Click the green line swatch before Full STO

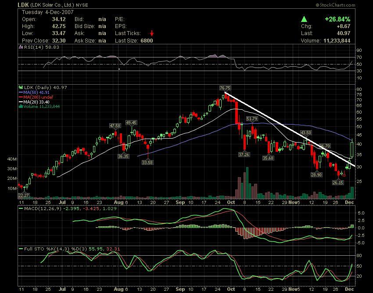(x=21, y=249)
